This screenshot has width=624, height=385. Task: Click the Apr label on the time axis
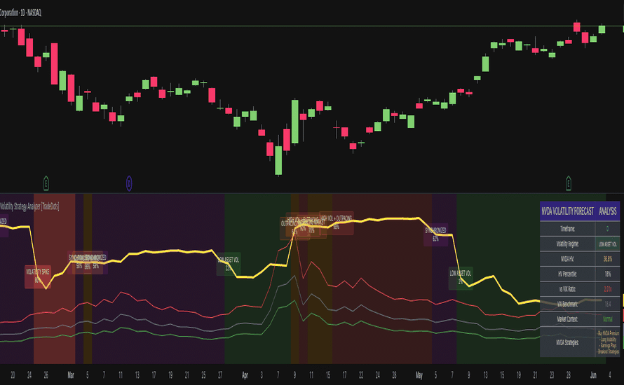tap(244, 374)
